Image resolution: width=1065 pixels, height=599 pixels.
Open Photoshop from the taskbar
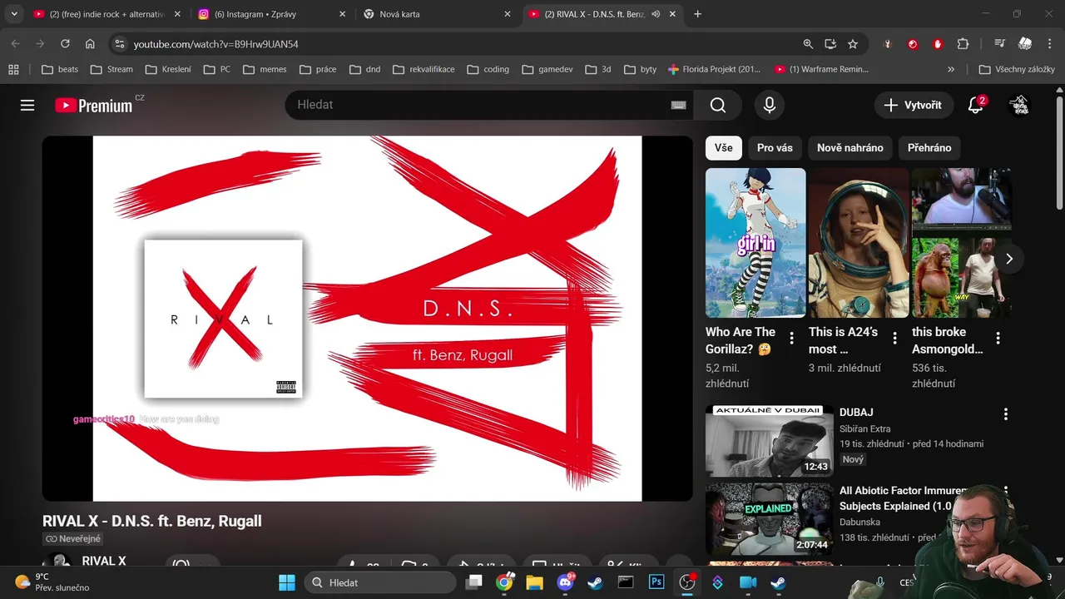point(656,582)
